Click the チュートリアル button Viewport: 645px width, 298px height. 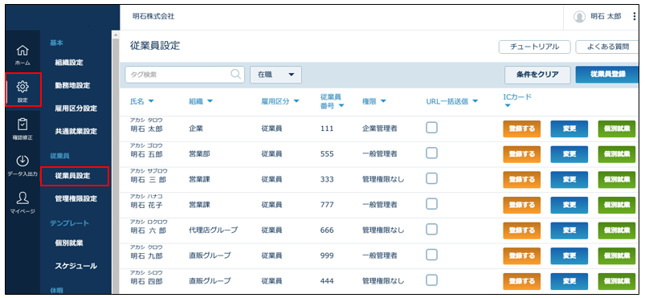click(x=534, y=47)
